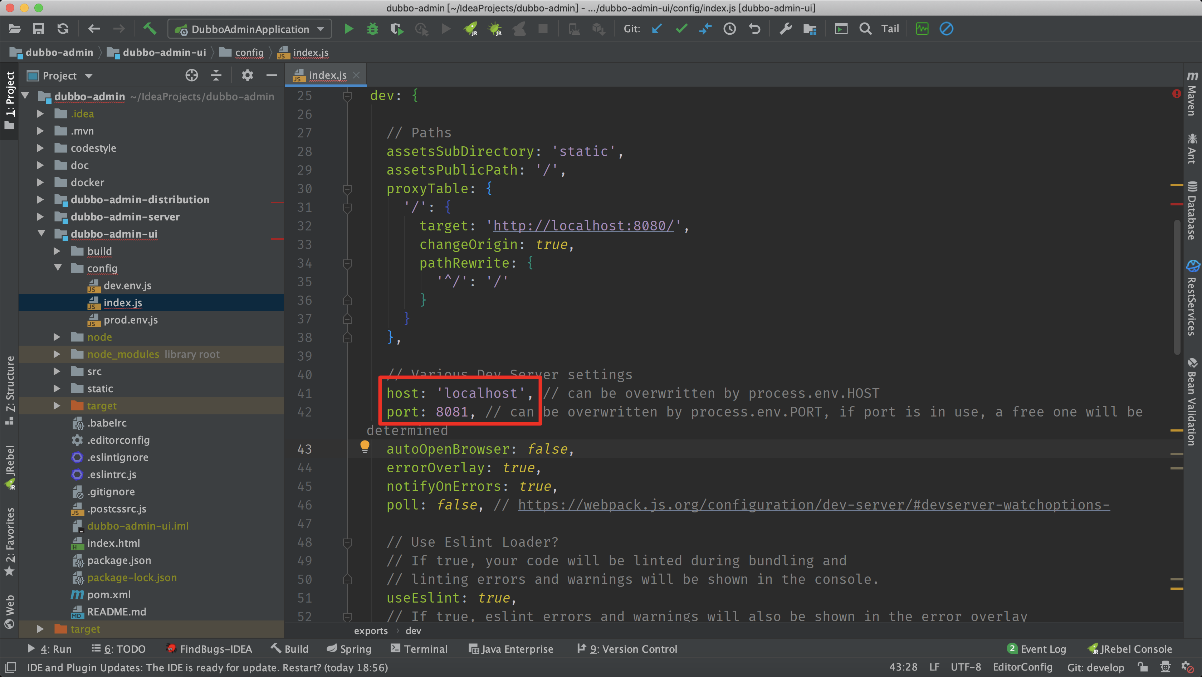Open the blue circle-slash toolbar icon
Screen dimensions: 1202x677
[x=946, y=29]
